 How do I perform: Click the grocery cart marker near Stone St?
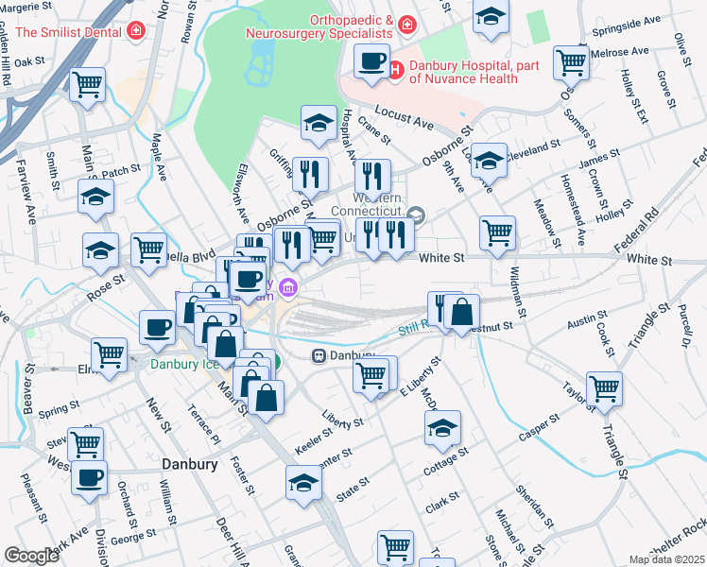point(395,549)
